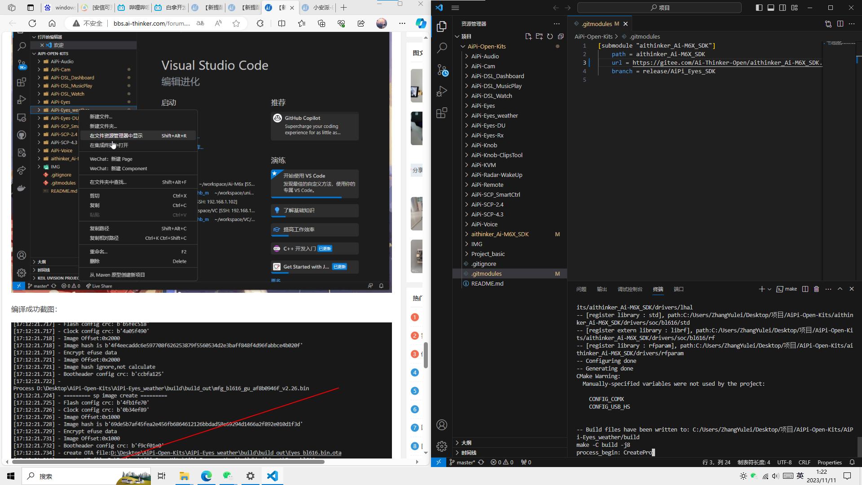Toggle file explorer panel collapse
Image resolution: width=862 pixels, height=485 pixels.
559,37
